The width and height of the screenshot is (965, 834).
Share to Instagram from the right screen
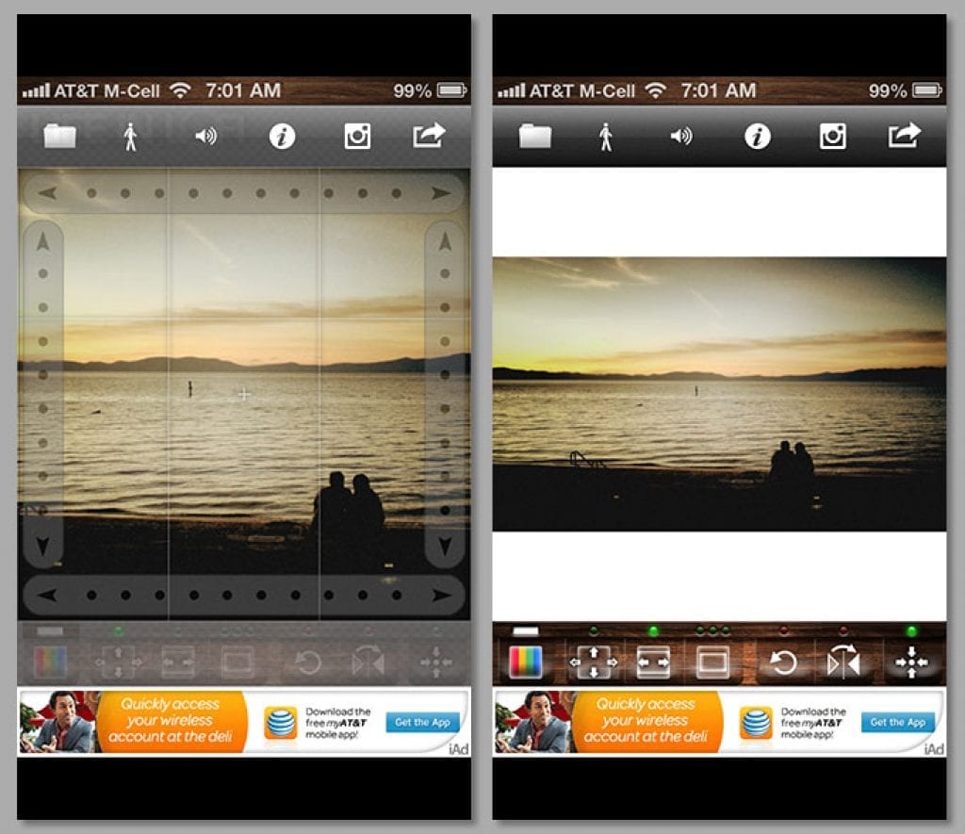click(833, 136)
